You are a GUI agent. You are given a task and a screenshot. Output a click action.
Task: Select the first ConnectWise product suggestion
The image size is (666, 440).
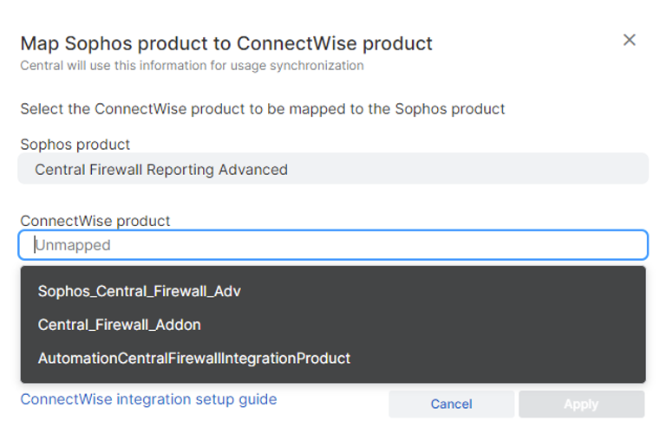tap(139, 291)
